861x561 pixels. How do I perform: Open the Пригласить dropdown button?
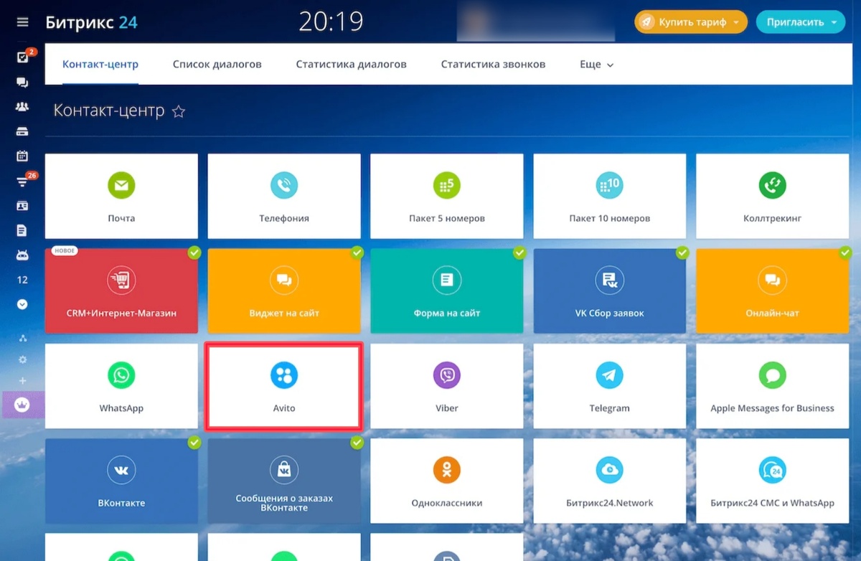801,22
